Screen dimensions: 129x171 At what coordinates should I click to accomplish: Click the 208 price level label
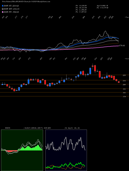click(x=124, y=85)
